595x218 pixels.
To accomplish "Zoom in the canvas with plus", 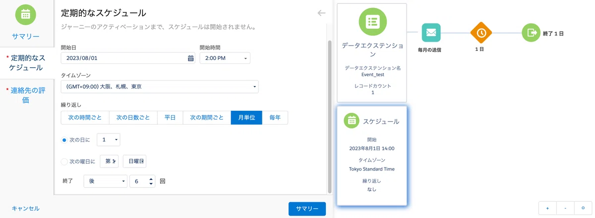I will point(547,208).
